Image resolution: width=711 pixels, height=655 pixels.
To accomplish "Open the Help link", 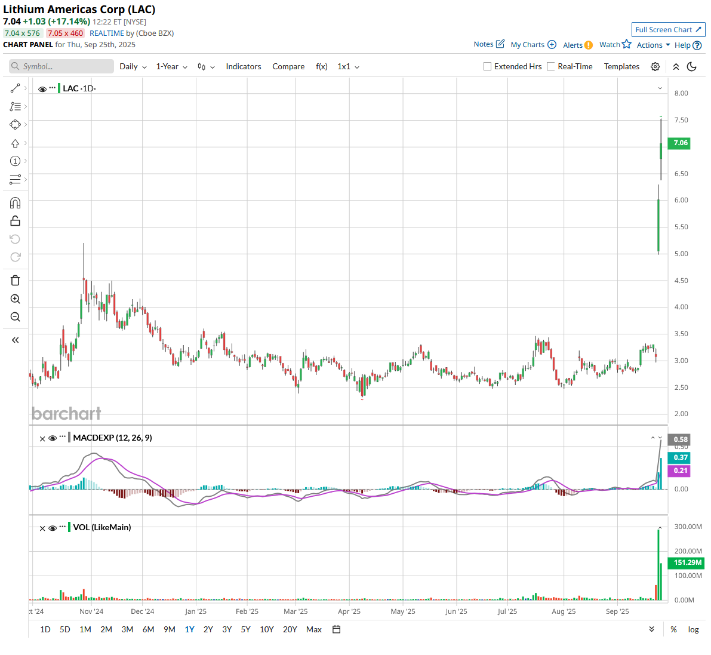I will point(688,45).
